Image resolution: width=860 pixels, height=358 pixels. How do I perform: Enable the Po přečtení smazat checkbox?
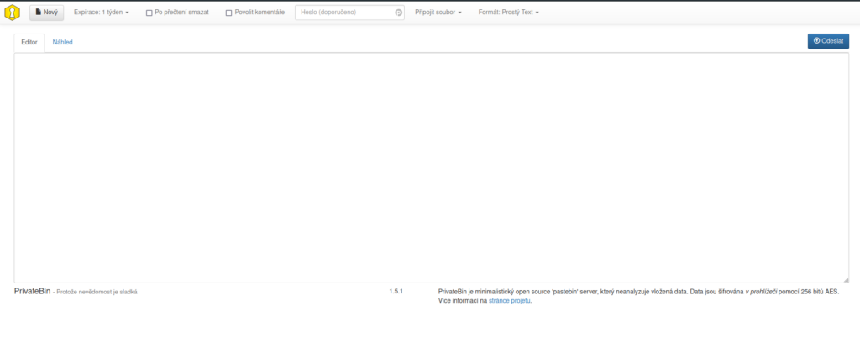(149, 13)
